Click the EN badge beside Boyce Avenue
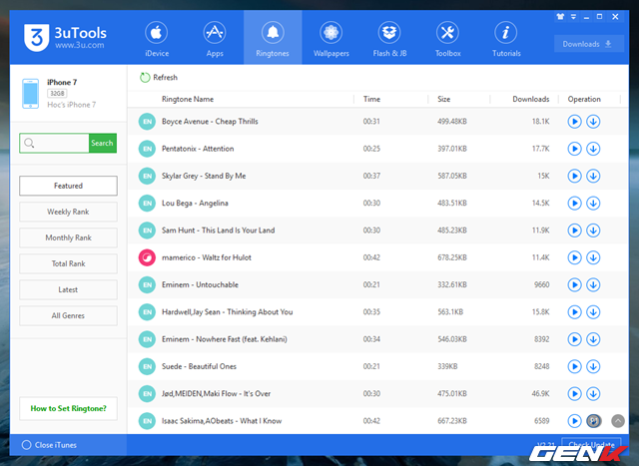 tap(147, 122)
